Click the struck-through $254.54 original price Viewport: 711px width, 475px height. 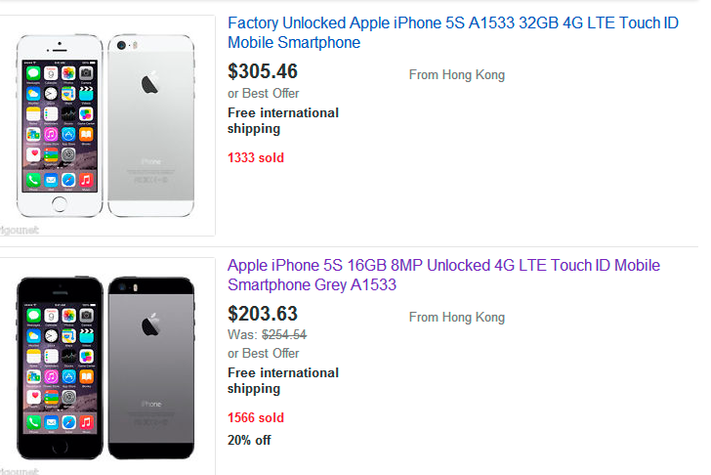tap(283, 334)
